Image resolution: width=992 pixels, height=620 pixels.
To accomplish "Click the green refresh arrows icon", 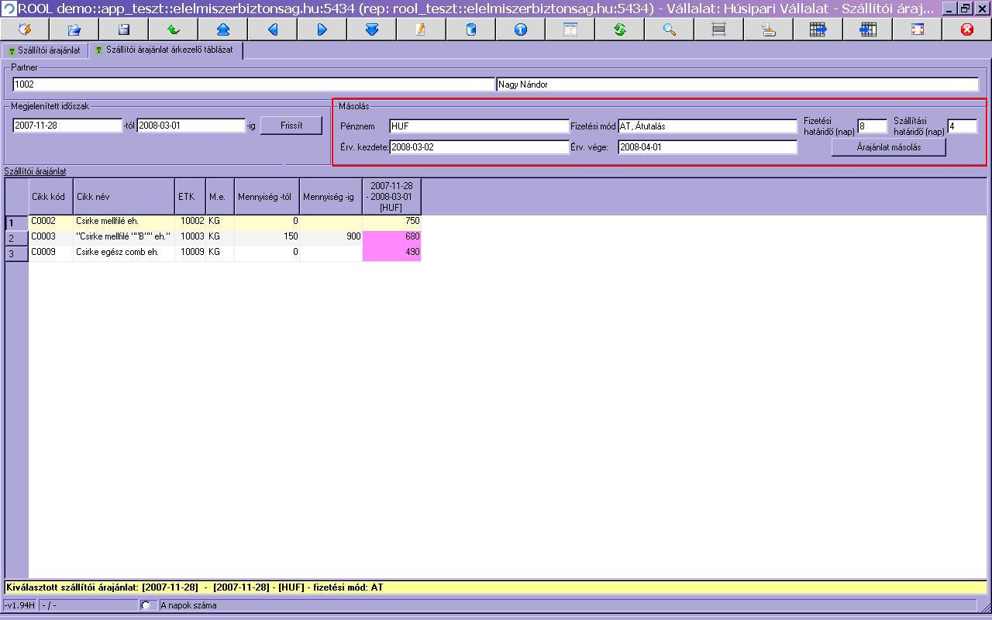I will [x=619, y=29].
